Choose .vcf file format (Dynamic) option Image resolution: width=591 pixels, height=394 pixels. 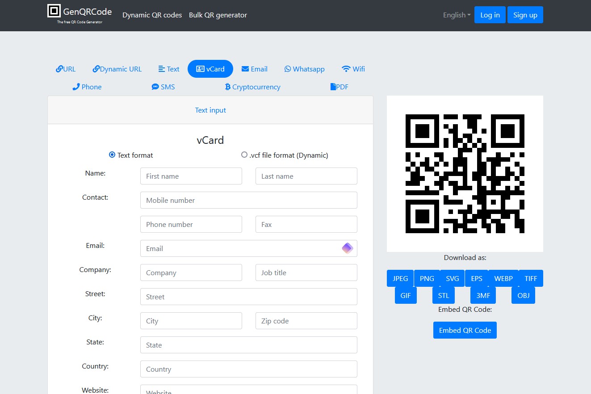pos(244,155)
